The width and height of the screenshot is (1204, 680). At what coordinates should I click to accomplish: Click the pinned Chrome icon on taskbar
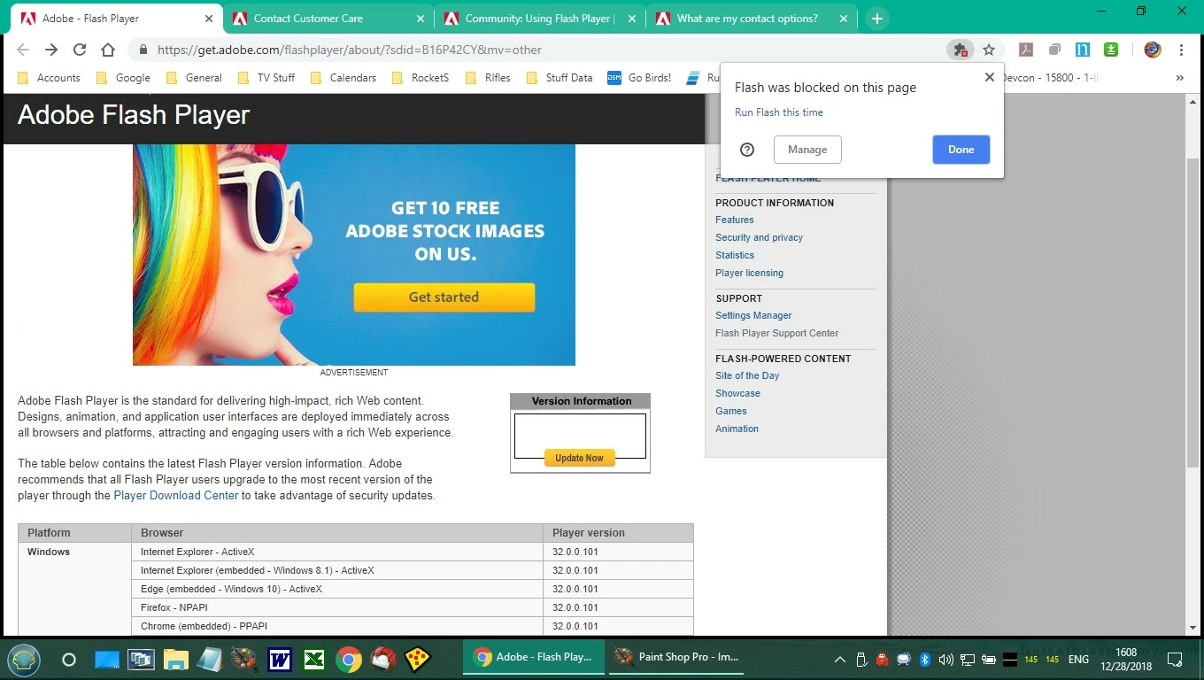click(x=349, y=660)
